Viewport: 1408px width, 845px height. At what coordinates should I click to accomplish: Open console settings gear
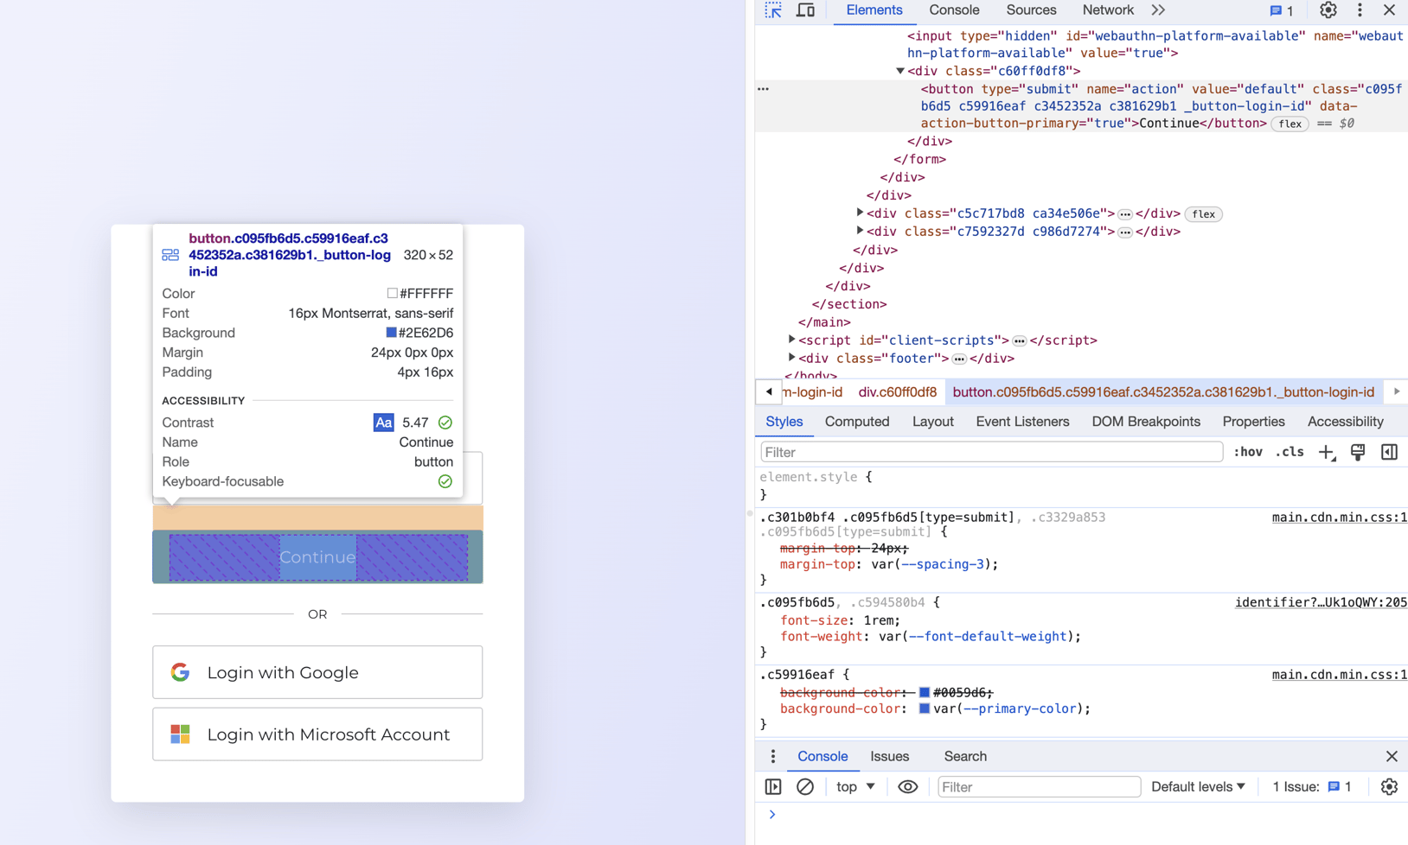[1389, 786]
